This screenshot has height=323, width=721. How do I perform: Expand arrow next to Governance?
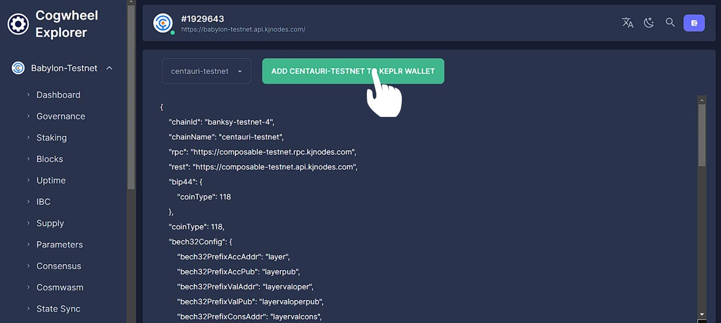28,116
